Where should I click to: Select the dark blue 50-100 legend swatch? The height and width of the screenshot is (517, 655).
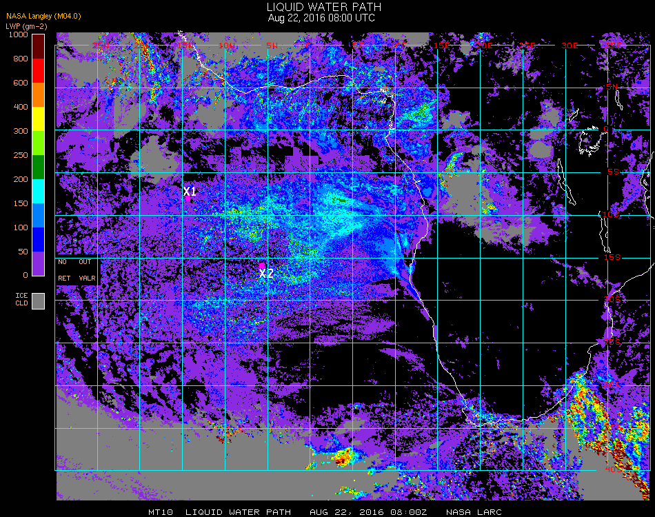39,240
